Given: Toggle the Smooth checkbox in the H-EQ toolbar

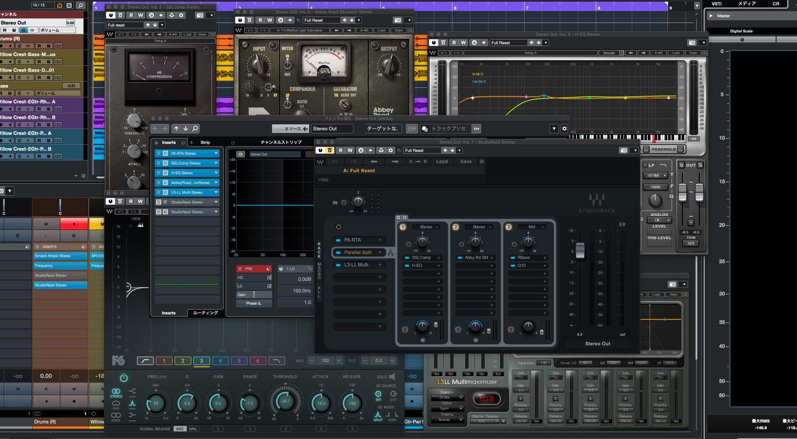Looking at the screenshot, I should (x=621, y=53).
